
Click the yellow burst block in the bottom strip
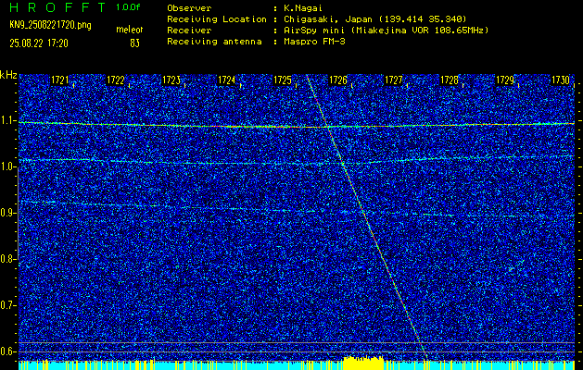tap(363, 364)
